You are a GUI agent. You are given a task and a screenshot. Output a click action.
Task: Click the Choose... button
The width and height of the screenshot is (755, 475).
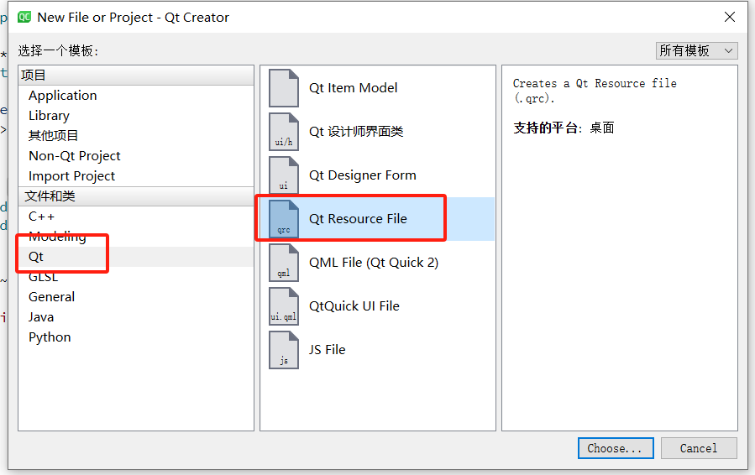[x=616, y=448]
